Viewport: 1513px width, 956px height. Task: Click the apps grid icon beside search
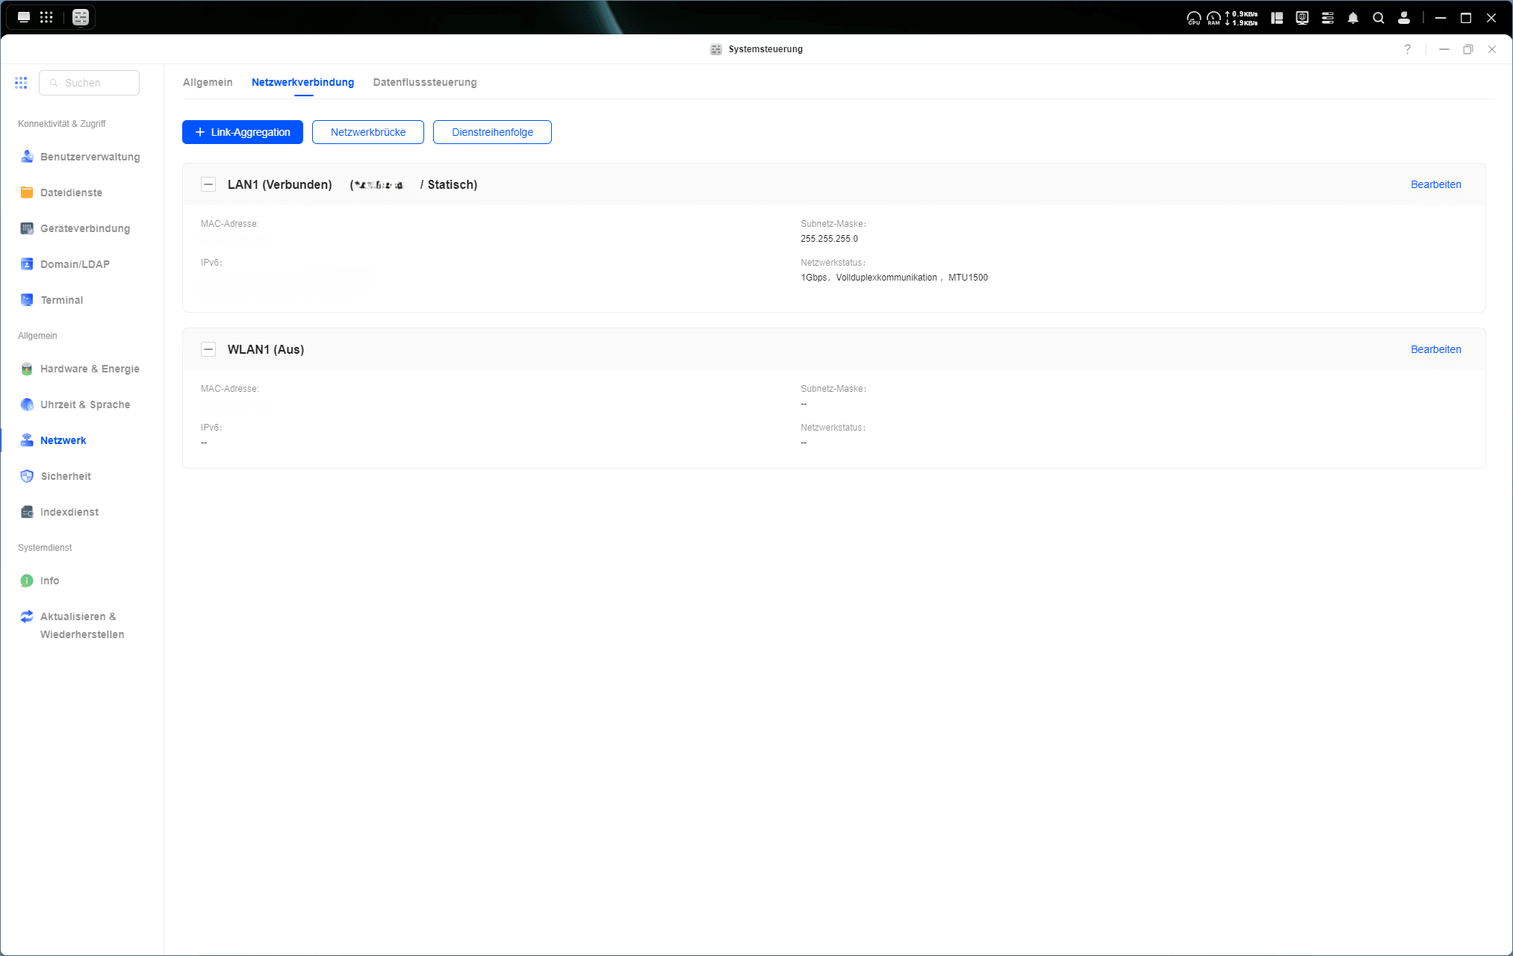point(21,83)
